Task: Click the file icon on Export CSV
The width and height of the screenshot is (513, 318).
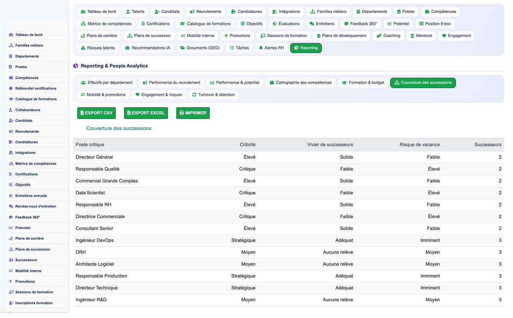Action: (x=82, y=113)
